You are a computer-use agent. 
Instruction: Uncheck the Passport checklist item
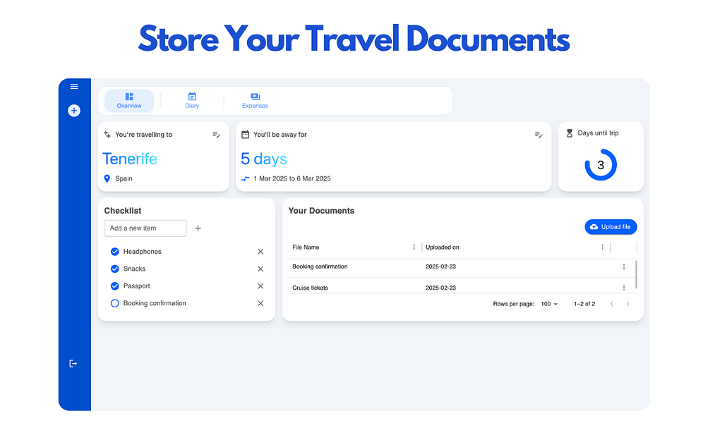114,286
